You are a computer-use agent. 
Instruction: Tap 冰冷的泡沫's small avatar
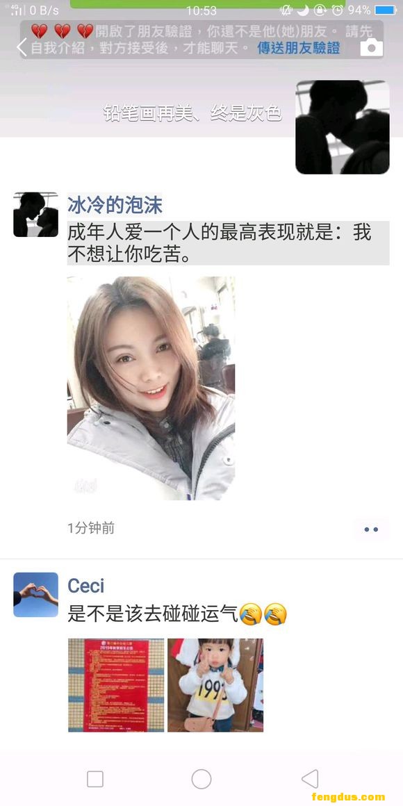tap(35, 214)
